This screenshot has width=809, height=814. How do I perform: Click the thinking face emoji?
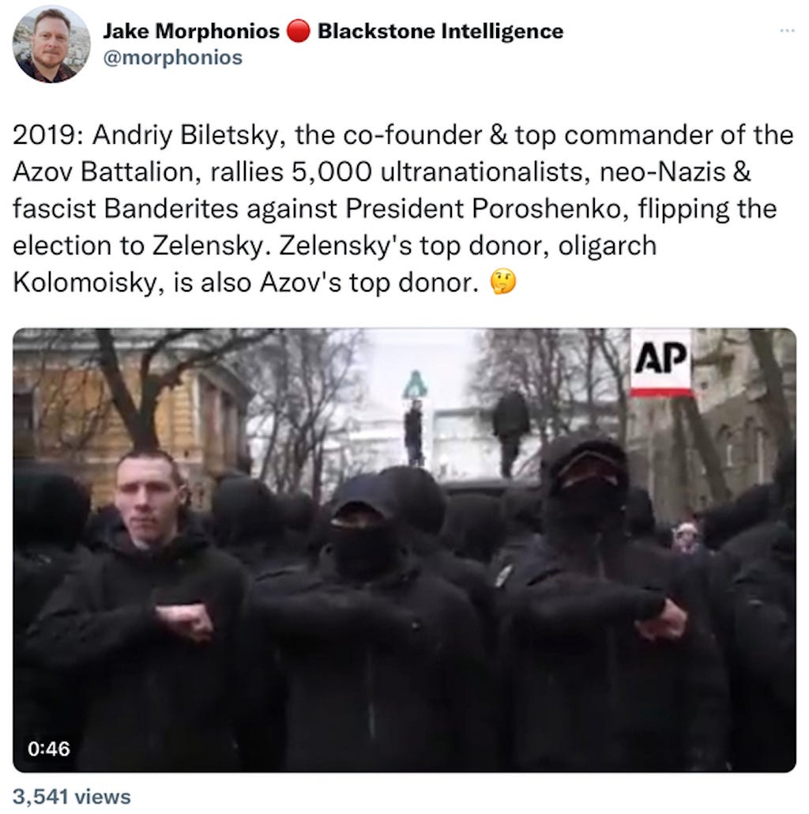502,282
